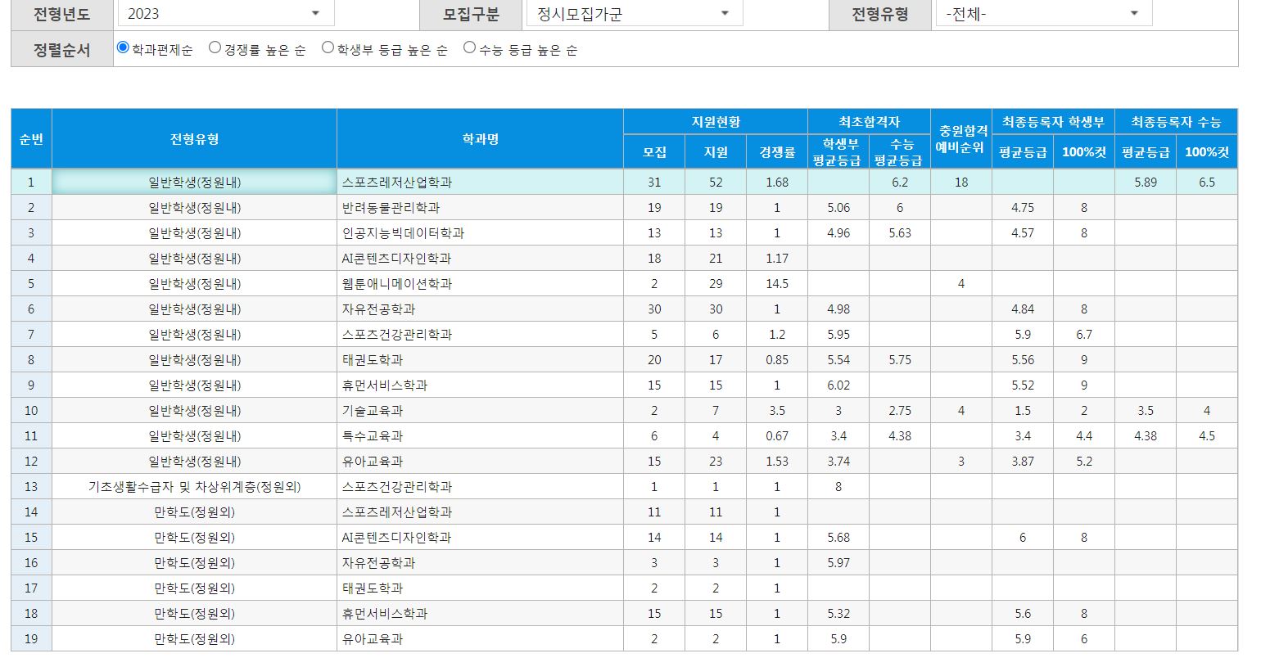This screenshot has height=658, width=1261.
Task: Click the 5.89 수능 평균등급 value
Action: pos(1146,182)
